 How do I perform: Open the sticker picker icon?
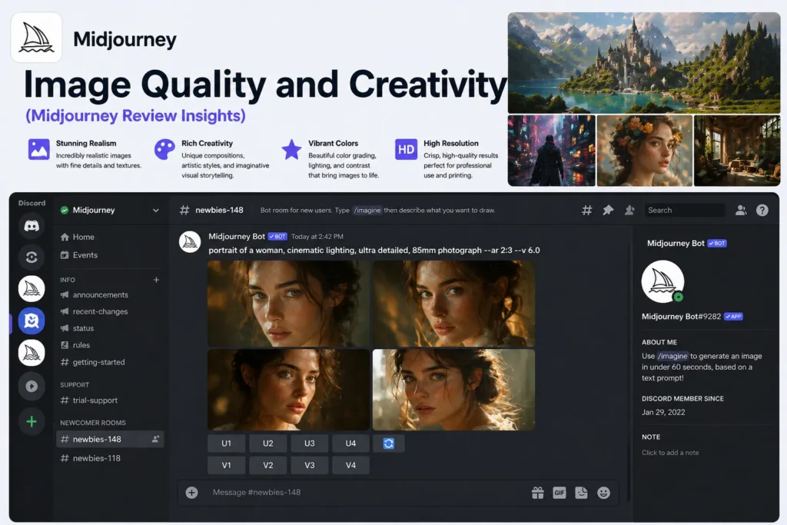tap(581, 493)
